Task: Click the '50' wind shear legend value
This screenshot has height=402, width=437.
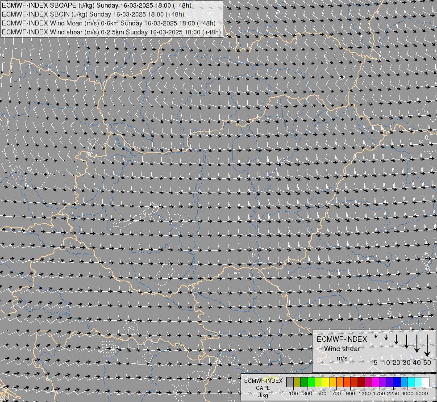Action: click(427, 363)
